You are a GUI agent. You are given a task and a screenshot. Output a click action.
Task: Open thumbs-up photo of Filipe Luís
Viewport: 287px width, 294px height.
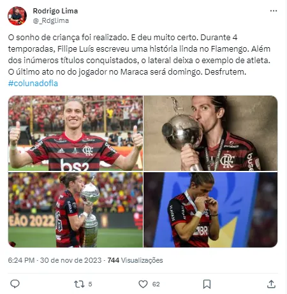coord(75,133)
